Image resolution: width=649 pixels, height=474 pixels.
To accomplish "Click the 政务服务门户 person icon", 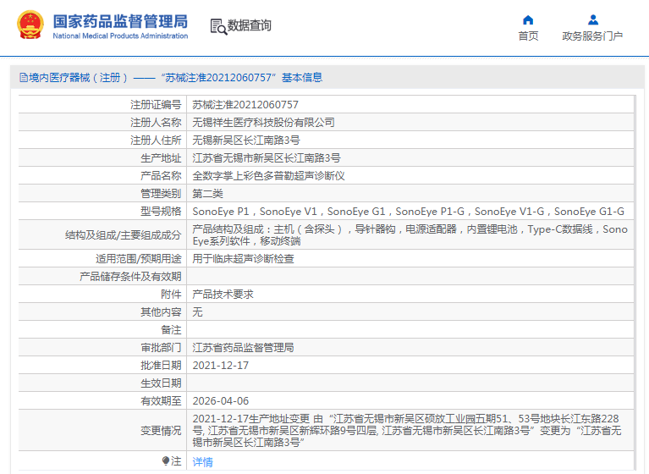I will pos(592,19).
